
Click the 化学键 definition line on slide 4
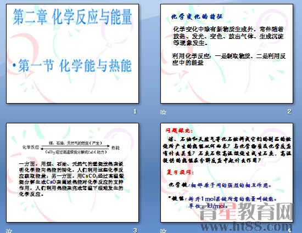click(x=220, y=185)
